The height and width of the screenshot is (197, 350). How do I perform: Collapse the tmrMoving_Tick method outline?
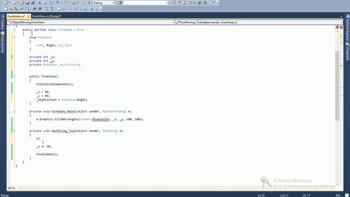tap(14, 131)
